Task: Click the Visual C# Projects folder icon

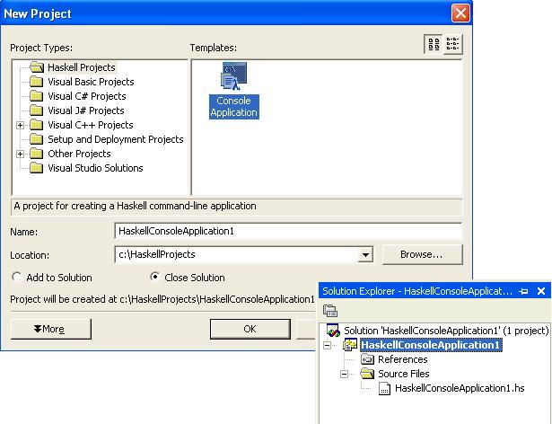Action: pyautogui.click(x=36, y=96)
